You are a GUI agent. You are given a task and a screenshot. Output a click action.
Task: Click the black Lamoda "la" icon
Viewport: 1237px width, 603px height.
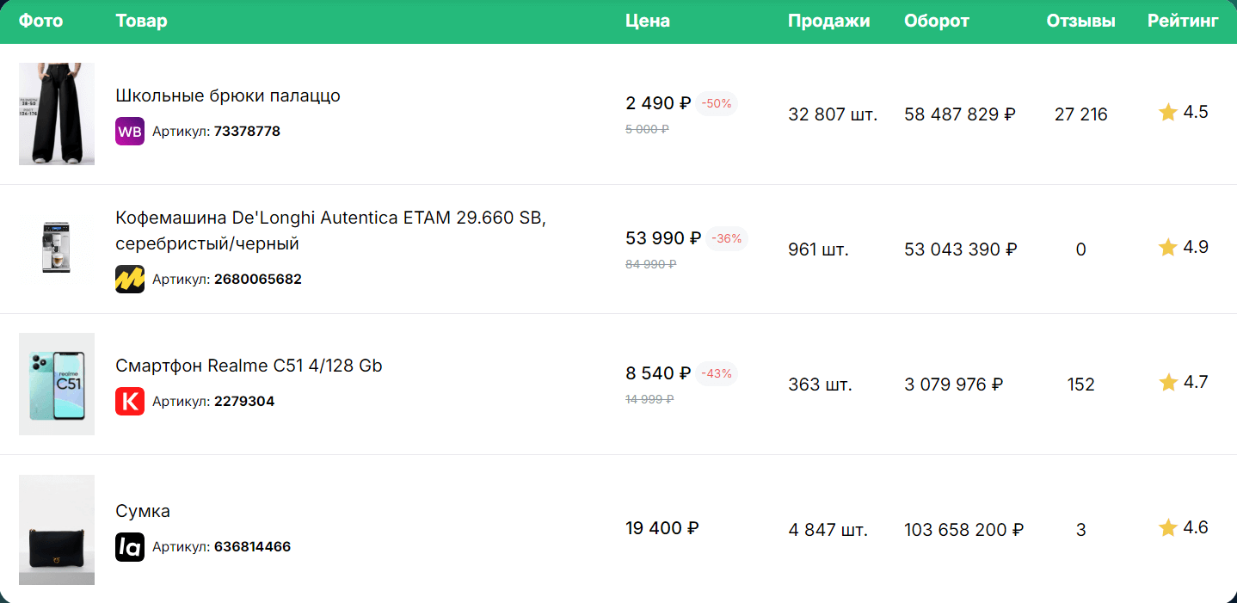[130, 546]
